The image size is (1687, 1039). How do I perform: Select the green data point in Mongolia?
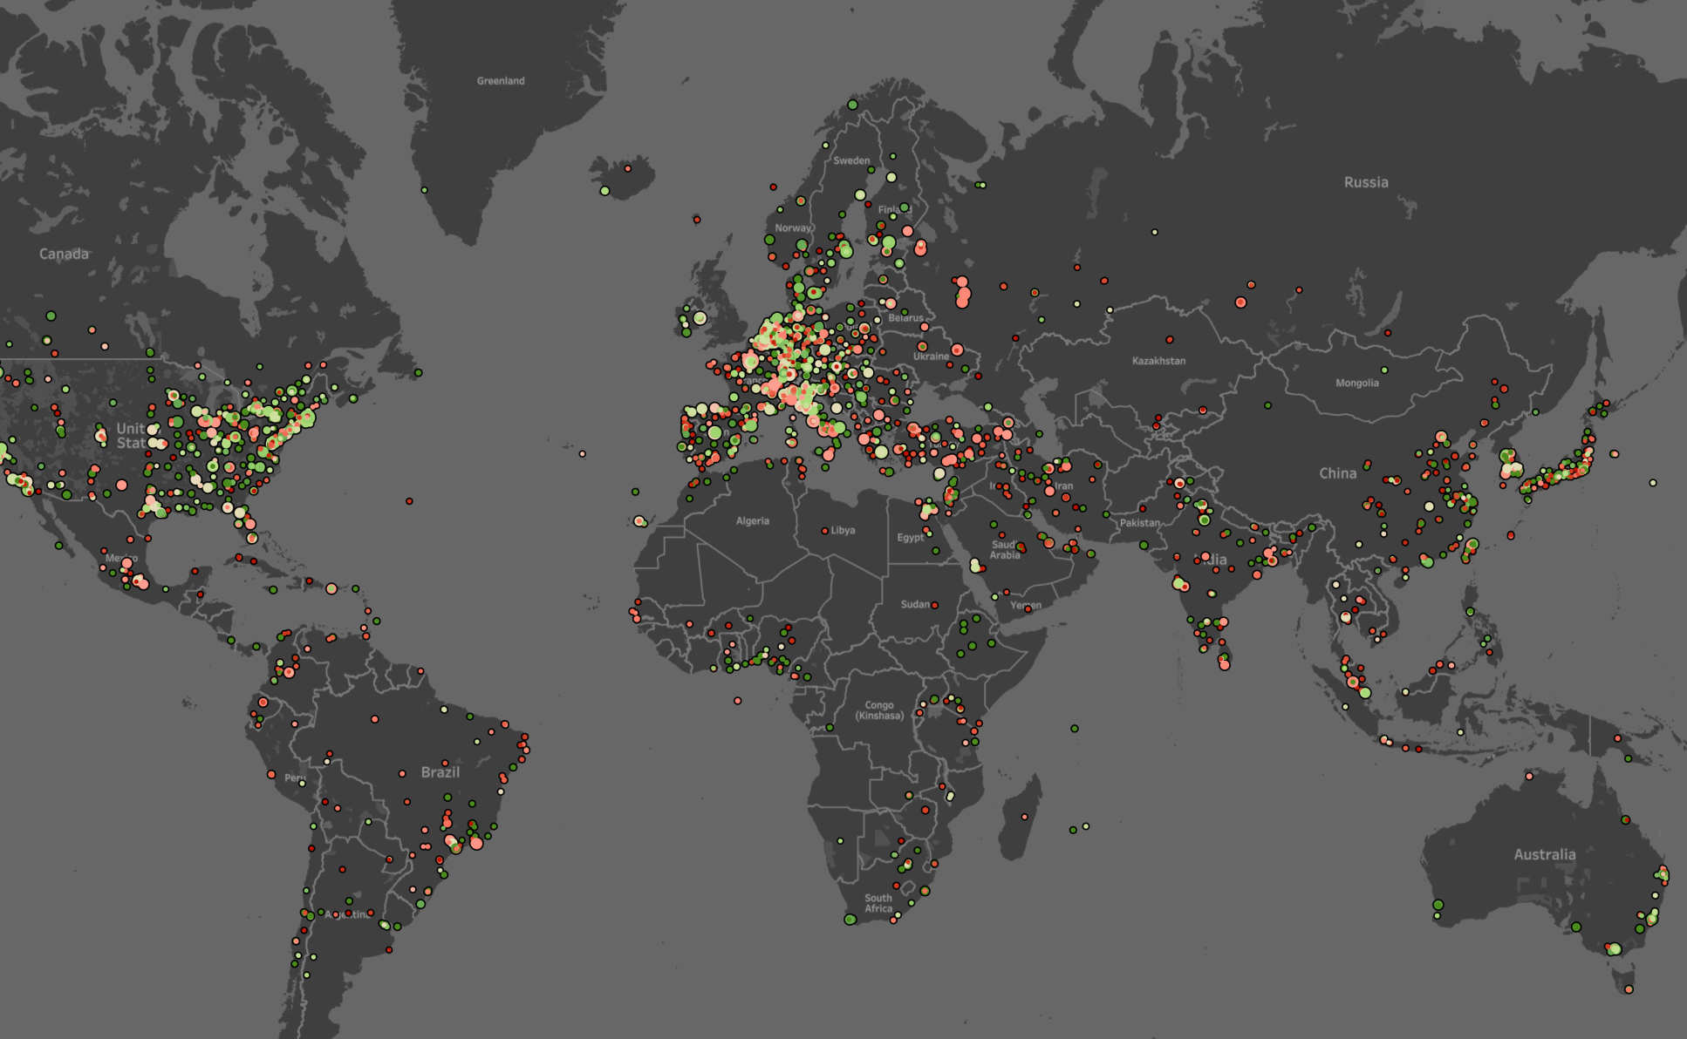1384,370
